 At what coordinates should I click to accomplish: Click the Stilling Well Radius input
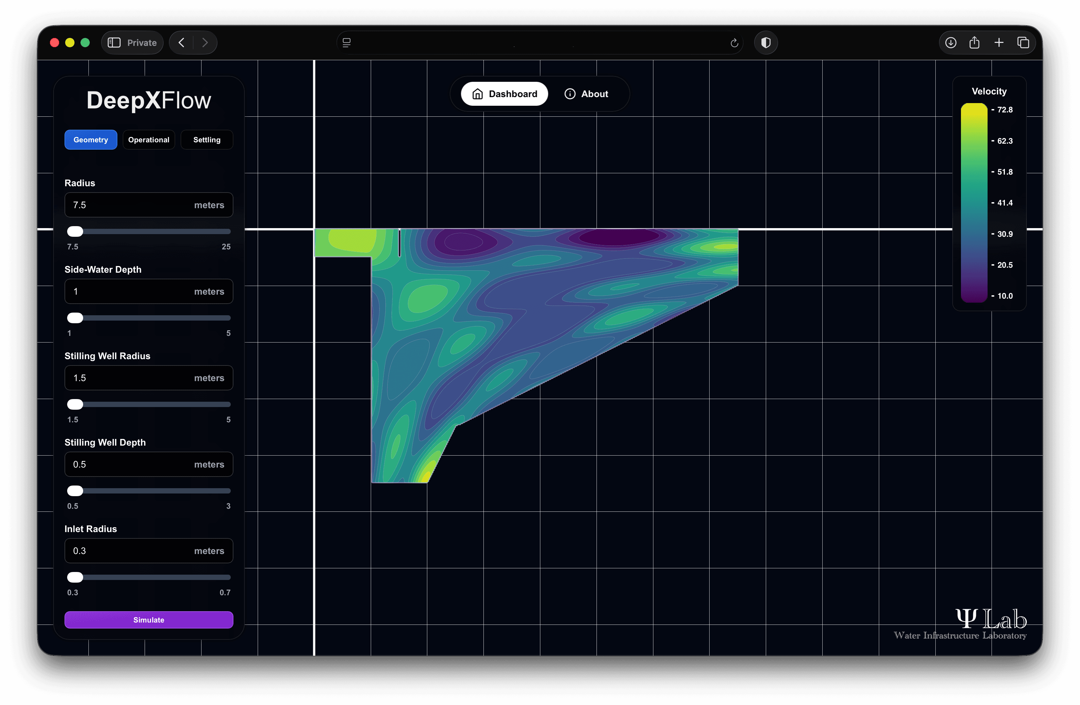click(x=149, y=378)
